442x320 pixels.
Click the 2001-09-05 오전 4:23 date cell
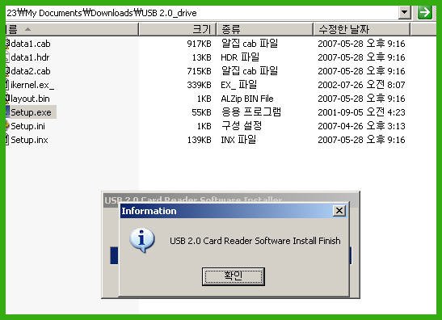point(361,112)
